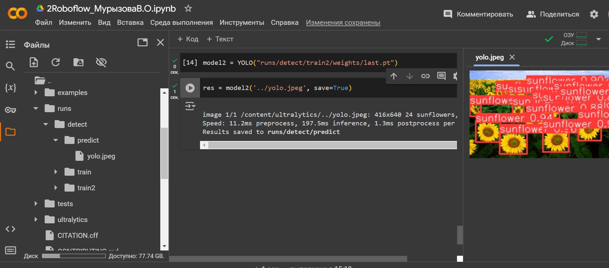The height and width of the screenshot is (268, 609).
Task: Star the notebook with the star icon
Action: (188, 8)
